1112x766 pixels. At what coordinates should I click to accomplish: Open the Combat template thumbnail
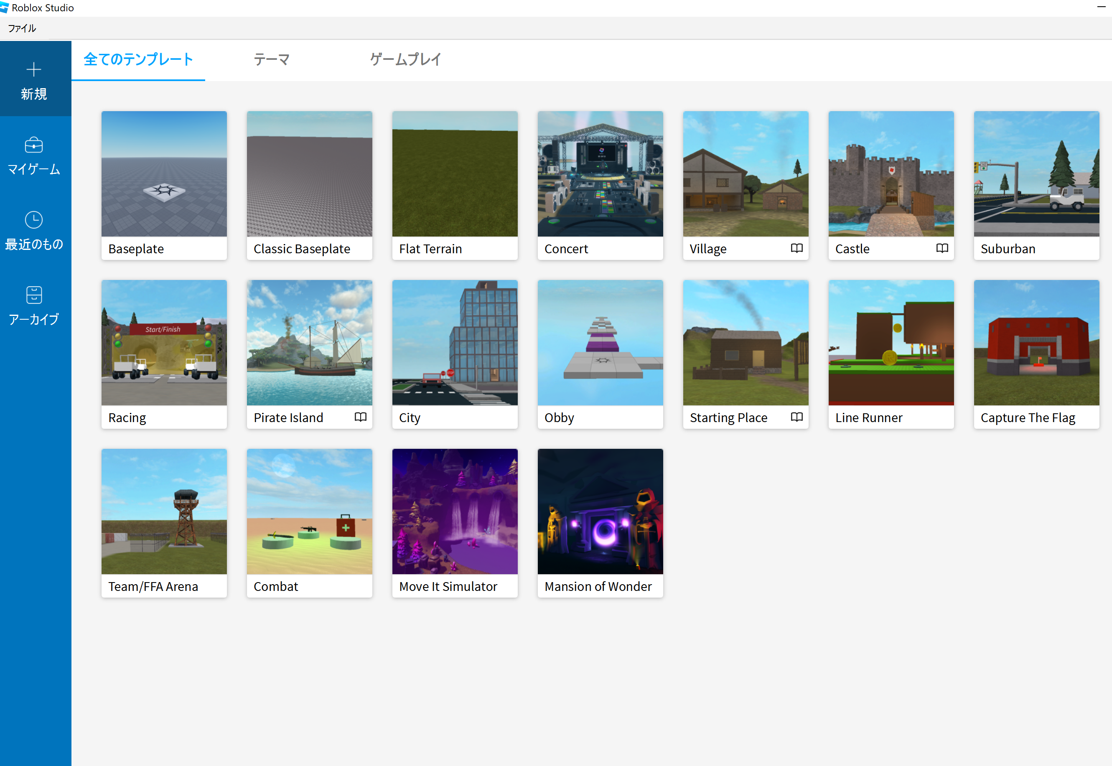click(x=310, y=512)
